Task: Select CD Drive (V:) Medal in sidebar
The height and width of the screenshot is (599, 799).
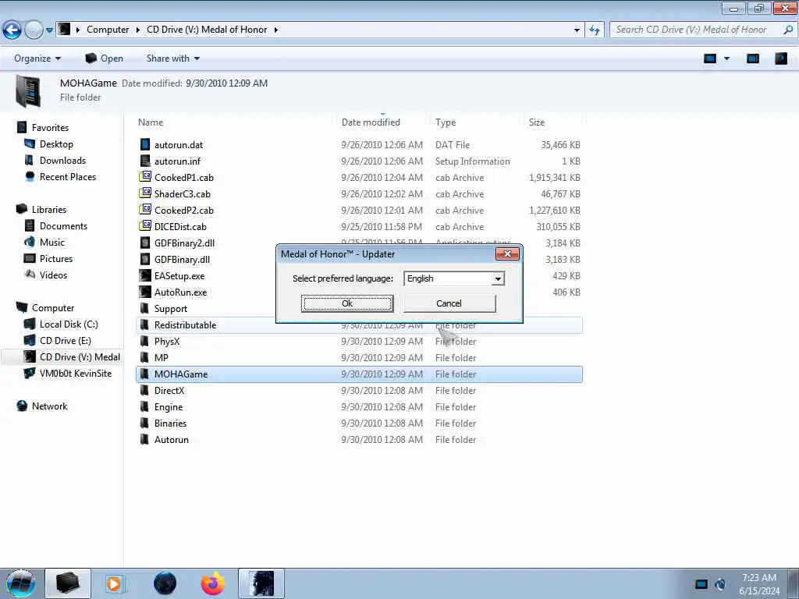Action: point(80,357)
